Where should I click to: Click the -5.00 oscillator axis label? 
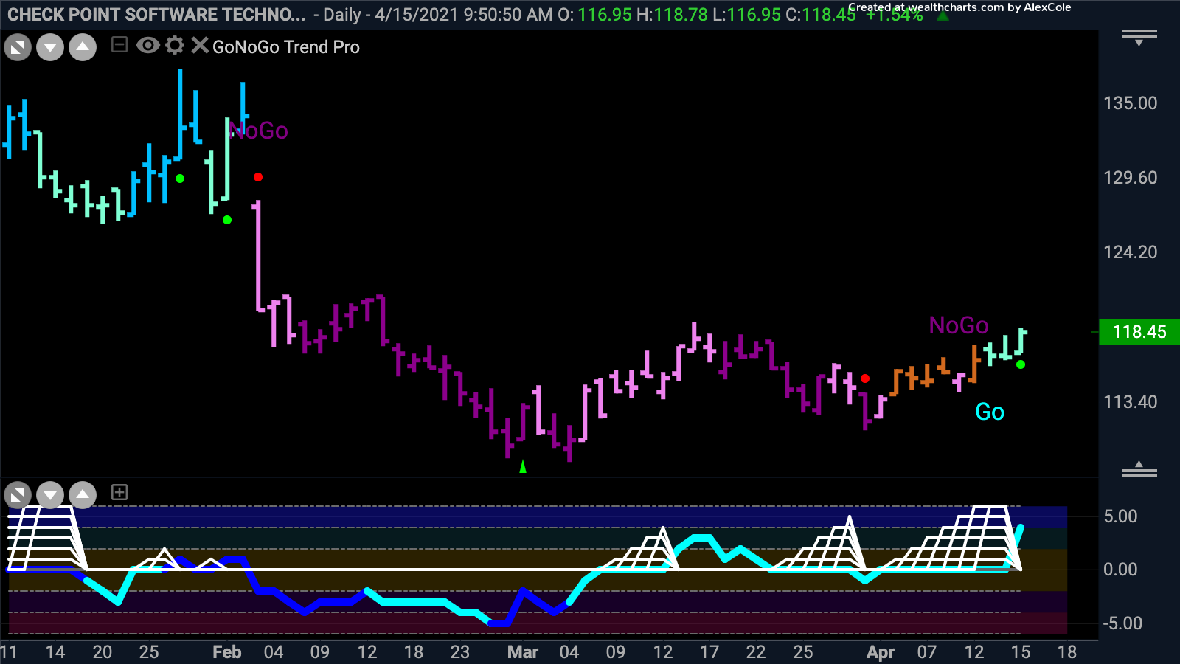tap(1122, 623)
